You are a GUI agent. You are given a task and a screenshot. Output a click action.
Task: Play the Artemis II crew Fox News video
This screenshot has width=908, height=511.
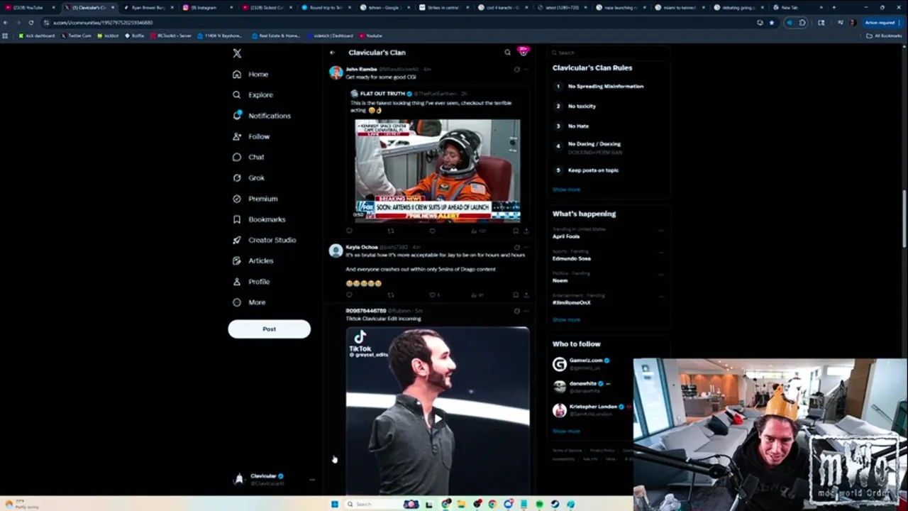coord(437,170)
